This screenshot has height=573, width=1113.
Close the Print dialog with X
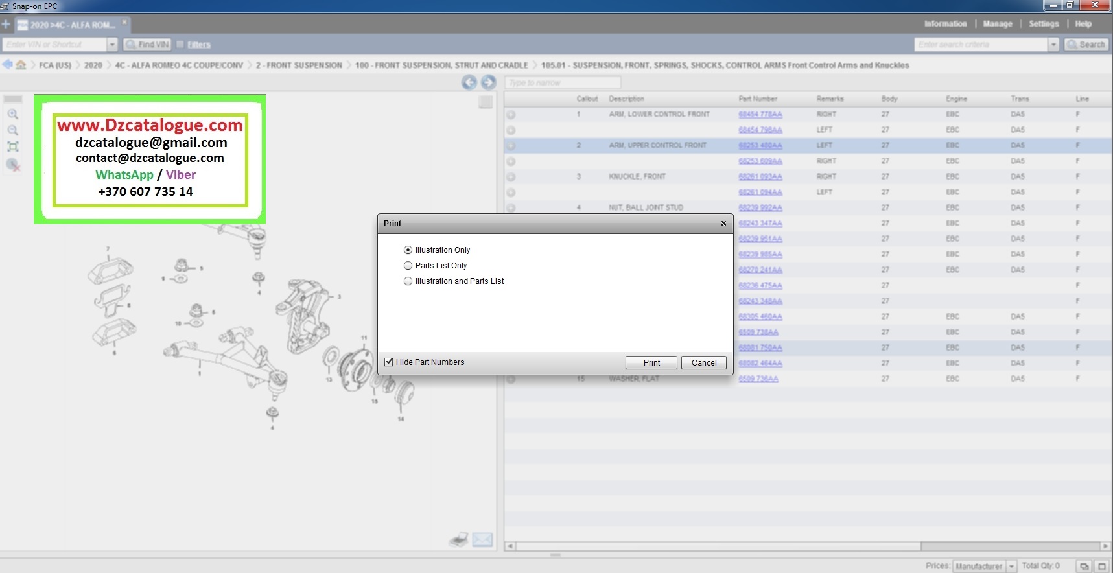click(723, 224)
